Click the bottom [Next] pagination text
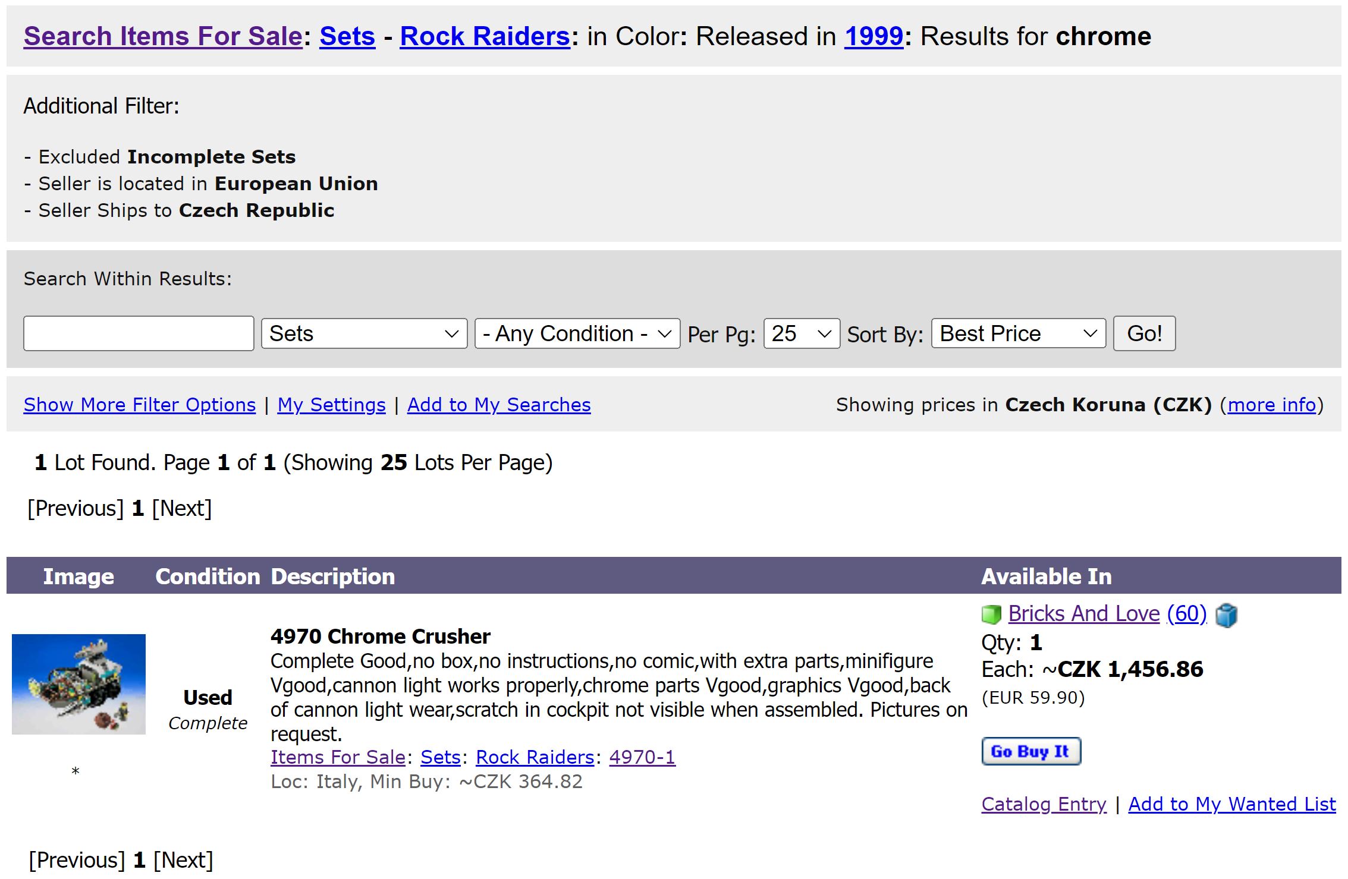Image resolution: width=1348 pixels, height=879 pixels. coord(183,861)
